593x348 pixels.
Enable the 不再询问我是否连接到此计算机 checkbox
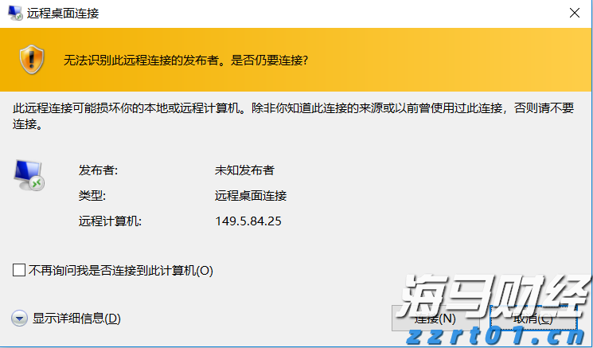point(20,271)
